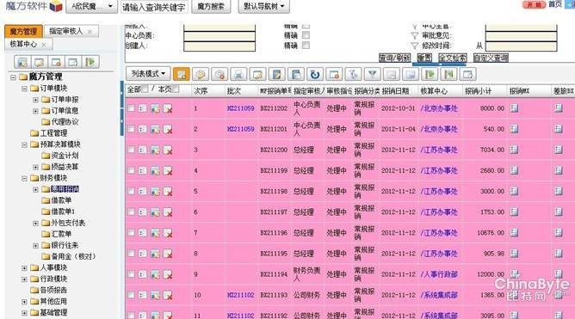Expand the 外包支付表 tree node

35,223
